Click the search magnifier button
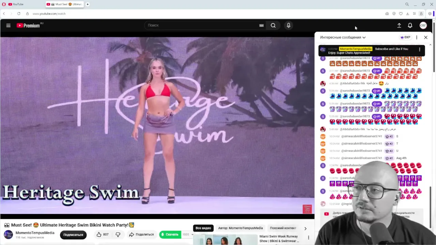Viewport: 436px width, 245px height. [x=273, y=25]
